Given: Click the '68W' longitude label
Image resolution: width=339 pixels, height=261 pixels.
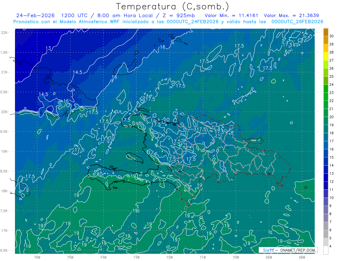Looking at the screenshot, I should [302, 257].
